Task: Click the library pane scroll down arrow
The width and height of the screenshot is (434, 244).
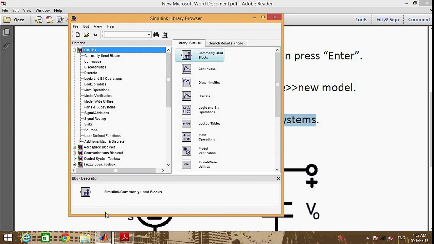Action: pos(277,170)
